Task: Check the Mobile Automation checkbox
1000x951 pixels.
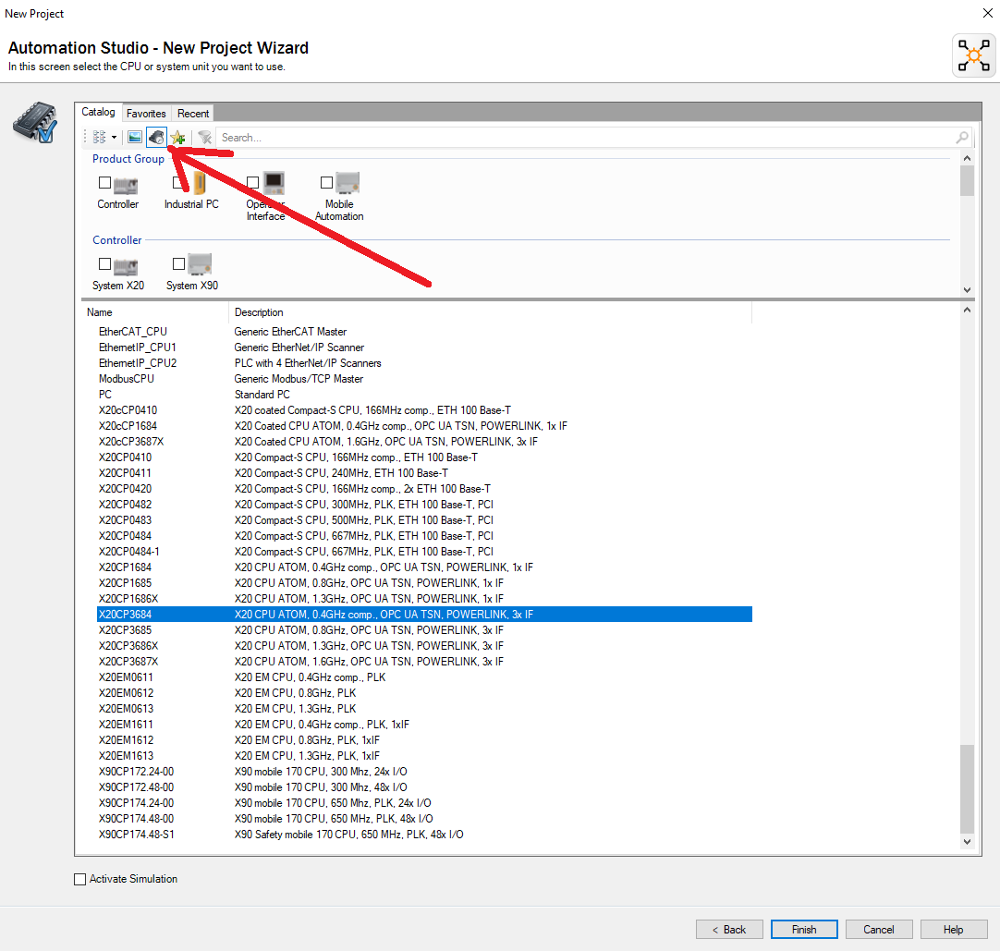Action: (326, 182)
